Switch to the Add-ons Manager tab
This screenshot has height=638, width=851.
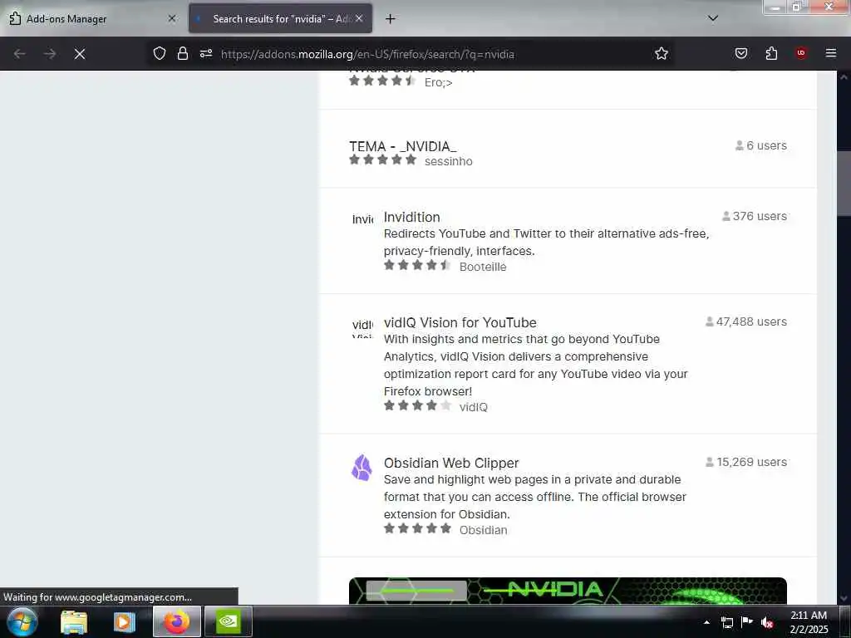(x=92, y=18)
